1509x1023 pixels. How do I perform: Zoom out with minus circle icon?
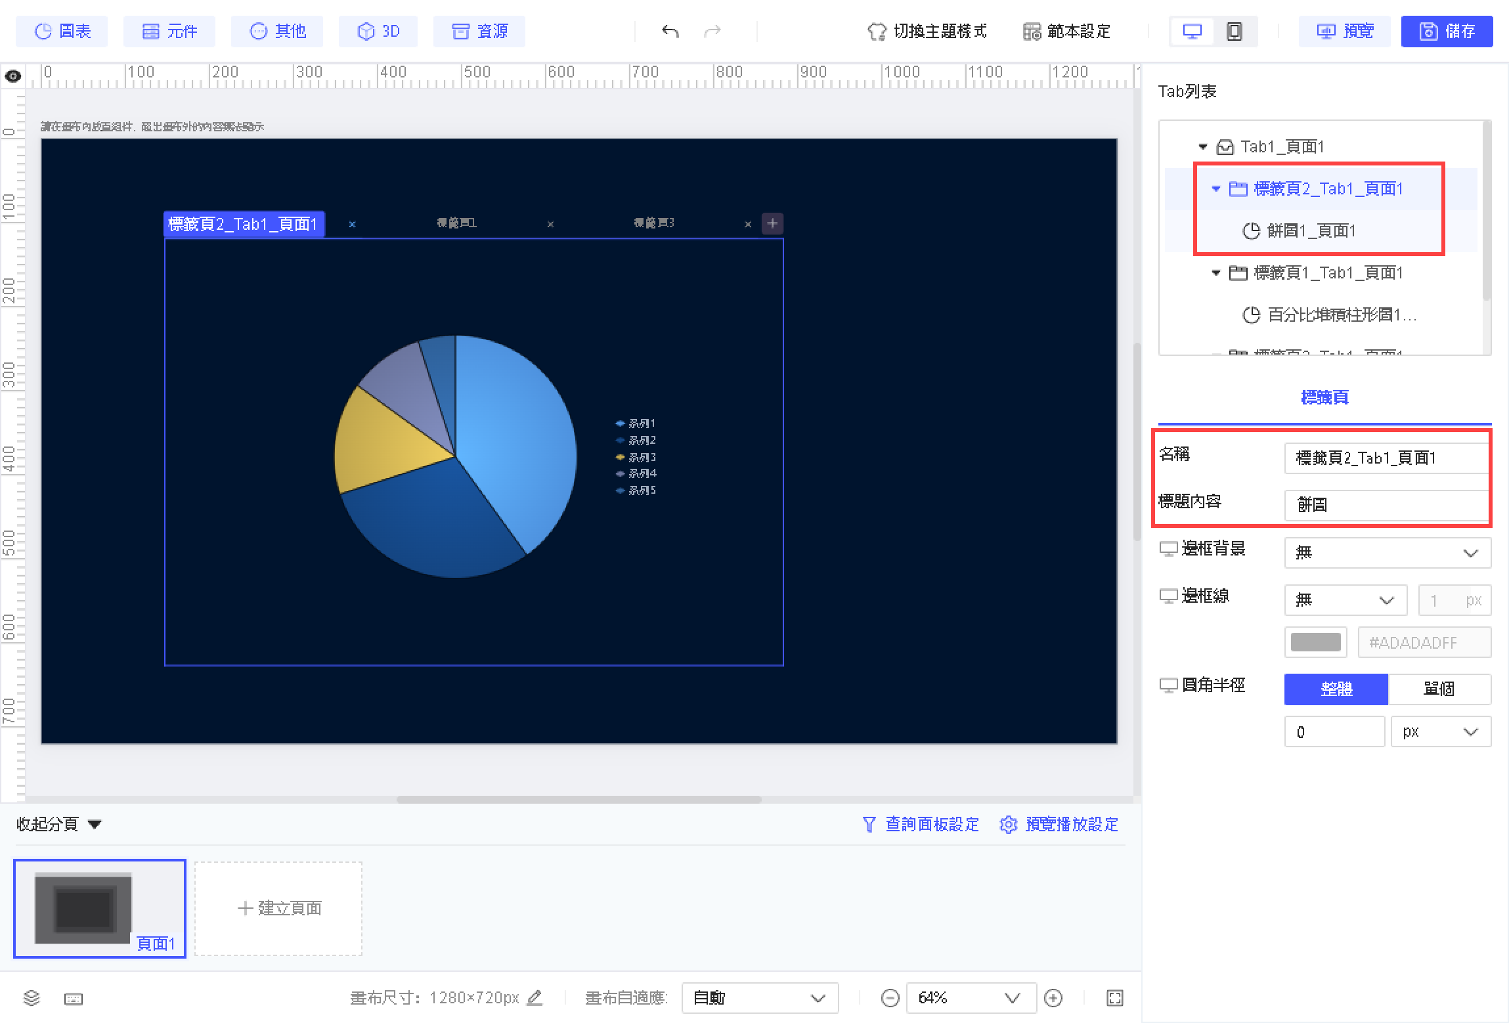pyautogui.click(x=890, y=998)
